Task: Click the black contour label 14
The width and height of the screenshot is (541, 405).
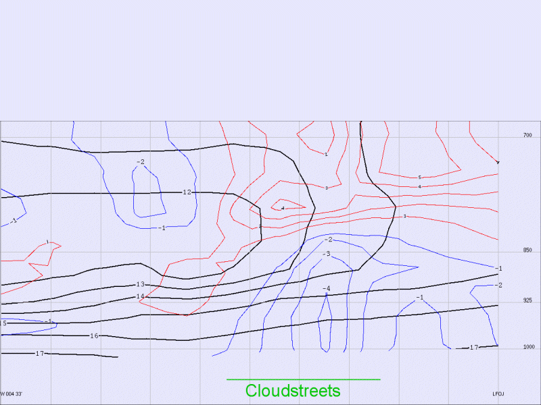Action: (x=141, y=296)
